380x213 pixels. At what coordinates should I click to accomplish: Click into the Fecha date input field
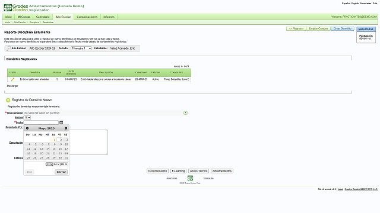[x=41, y=122]
